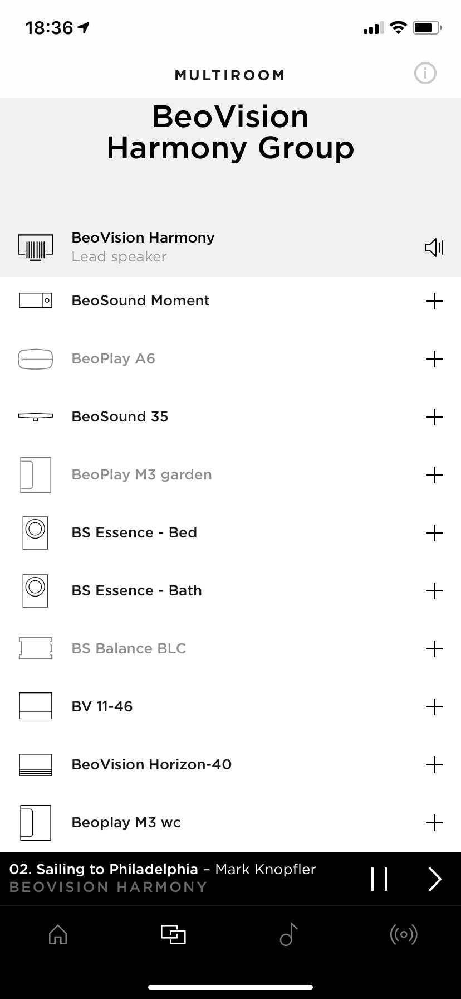Add BeoPlay A6 to the group
This screenshot has height=999, width=461.
(434, 359)
